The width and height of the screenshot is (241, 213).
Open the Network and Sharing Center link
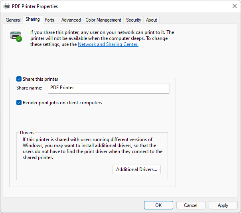pyautogui.click(x=108, y=44)
